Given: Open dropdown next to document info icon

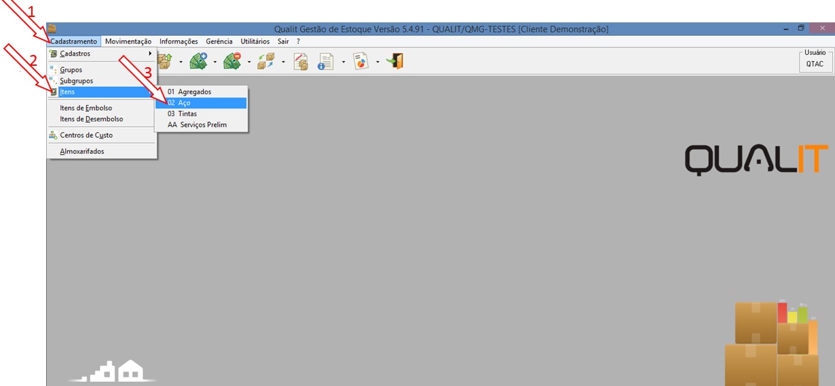Looking at the screenshot, I should tap(344, 62).
